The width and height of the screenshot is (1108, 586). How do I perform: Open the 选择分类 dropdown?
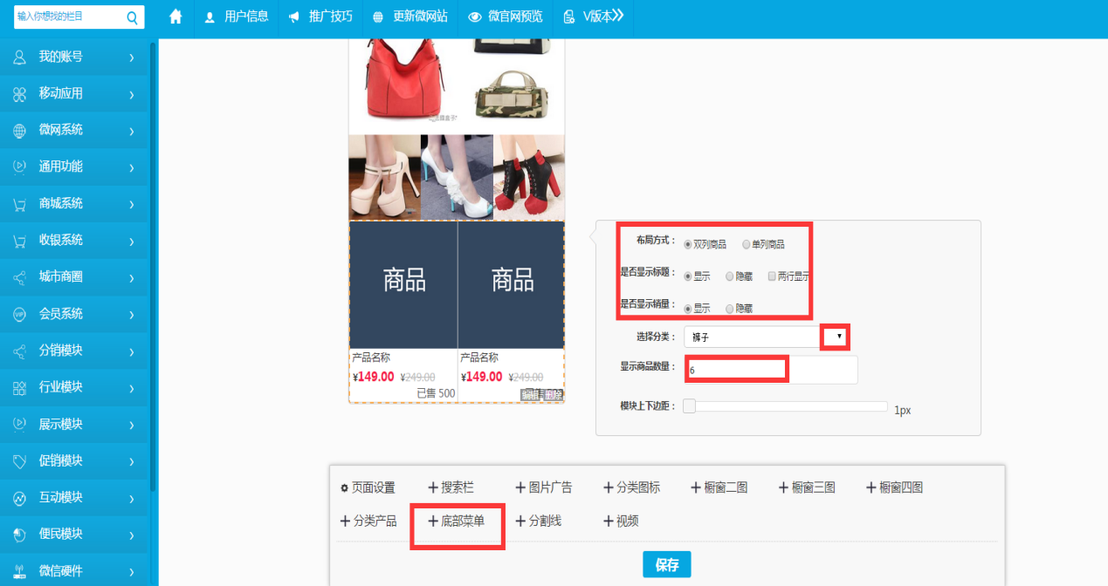(838, 337)
